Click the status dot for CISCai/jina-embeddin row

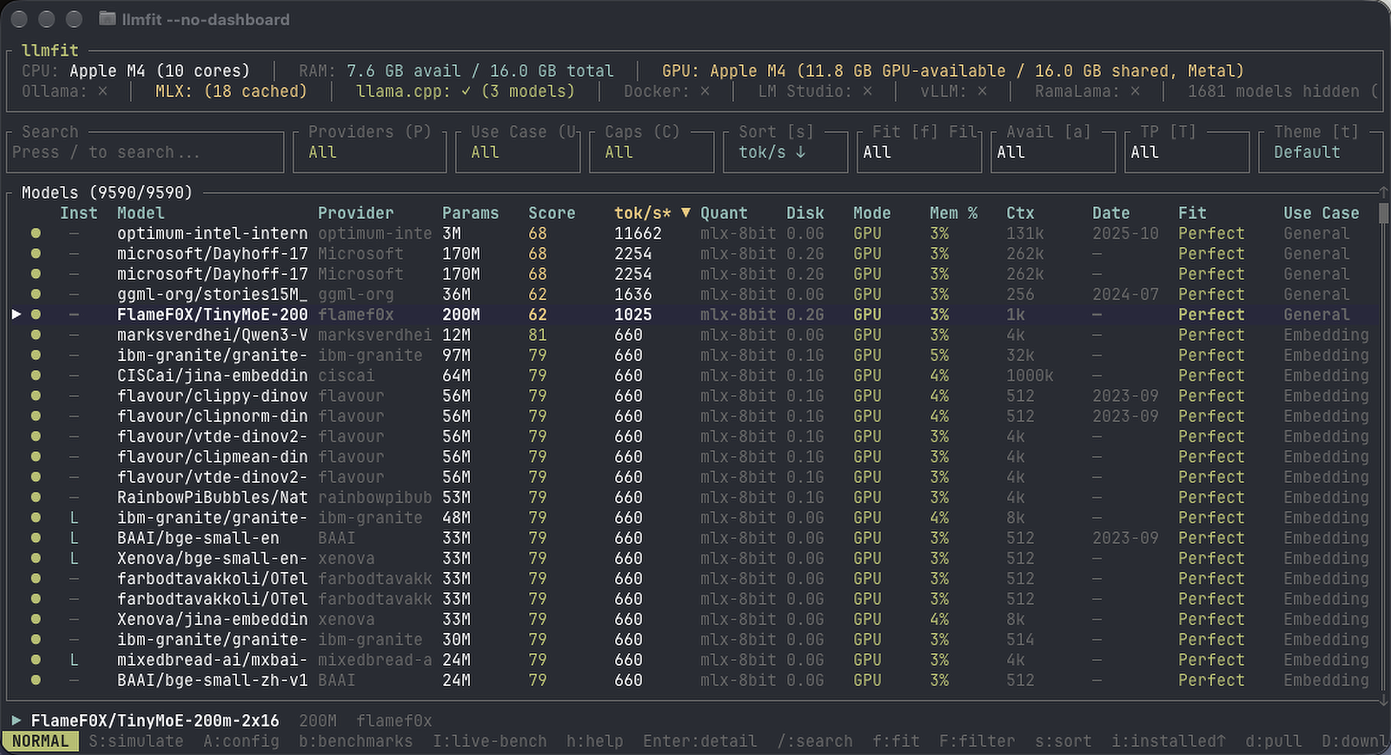pos(36,376)
